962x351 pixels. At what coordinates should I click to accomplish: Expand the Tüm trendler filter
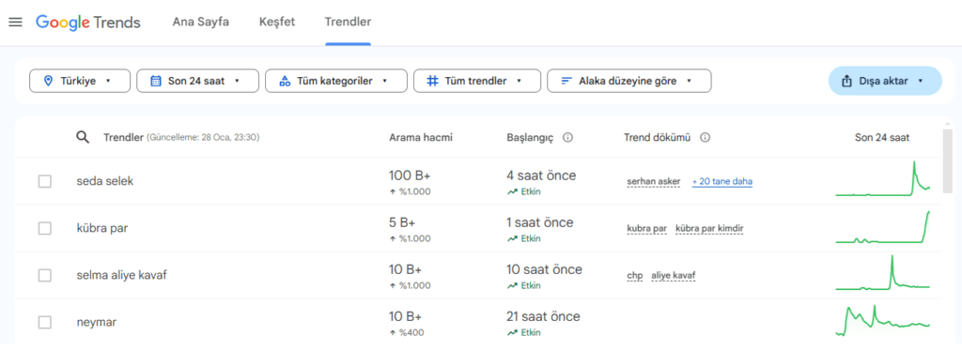click(477, 81)
